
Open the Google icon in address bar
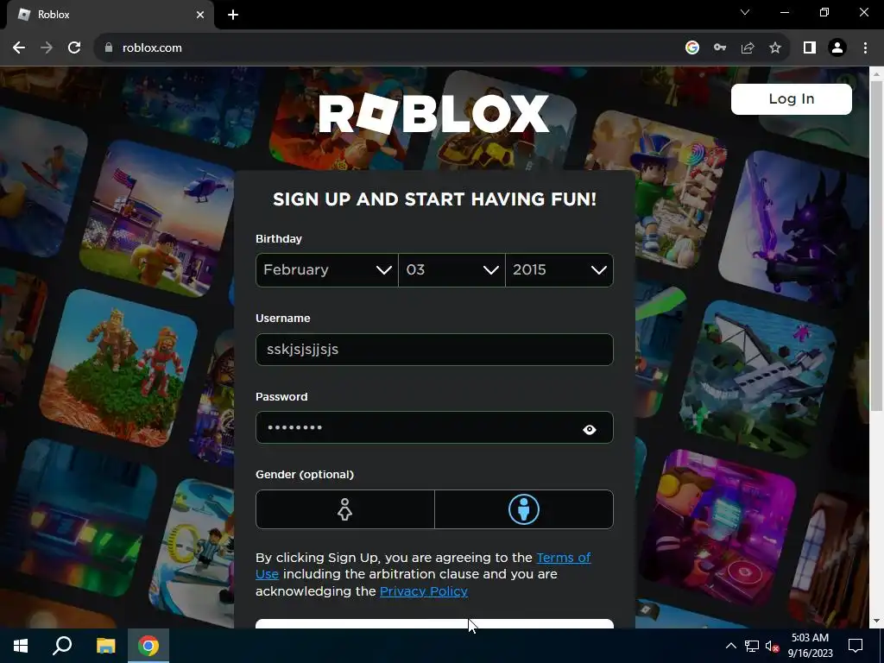[x=692, y=48]
